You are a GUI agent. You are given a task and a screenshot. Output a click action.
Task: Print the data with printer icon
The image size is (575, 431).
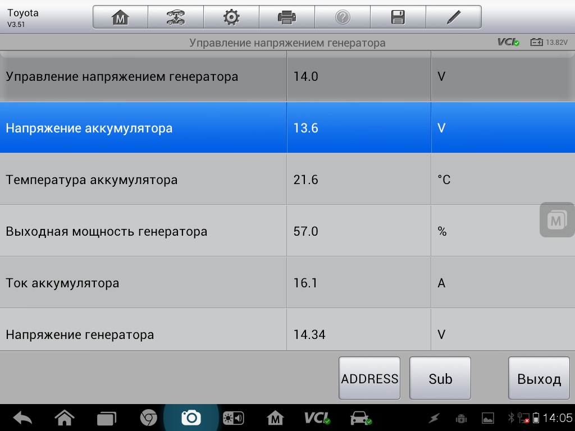pyautogui.click(x=286, y=17)
